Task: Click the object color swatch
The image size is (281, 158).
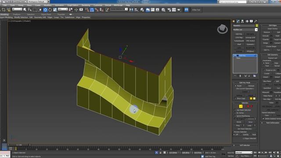Action: 257,25
